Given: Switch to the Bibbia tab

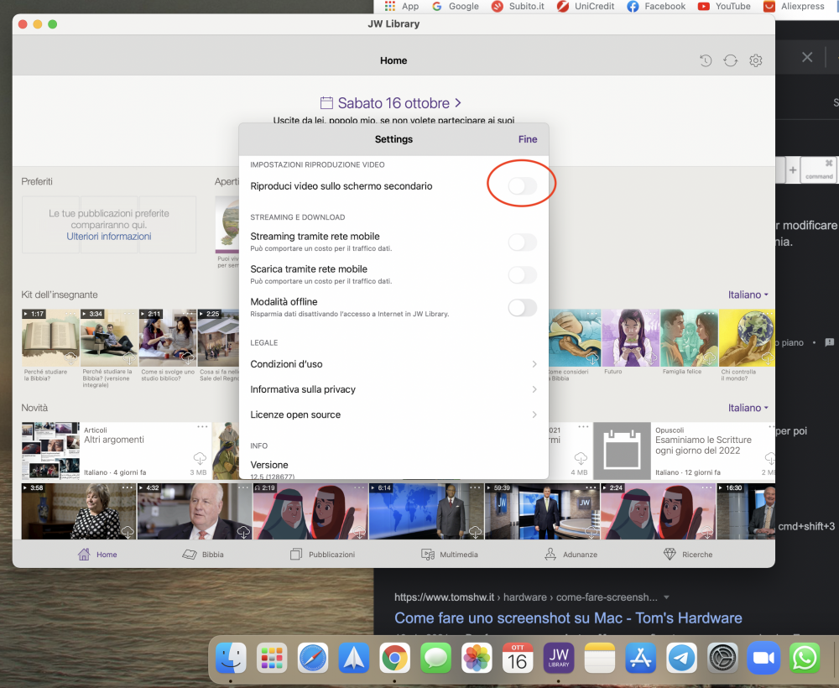Looking at the screenshot, I should 203,555.
